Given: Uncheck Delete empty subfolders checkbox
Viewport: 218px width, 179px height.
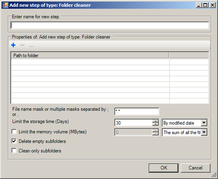Looking at the screenshot, I should (x=14, y=141).
